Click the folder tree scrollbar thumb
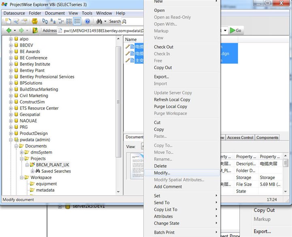The image size is (292, 237). click(x=118, y=102)
